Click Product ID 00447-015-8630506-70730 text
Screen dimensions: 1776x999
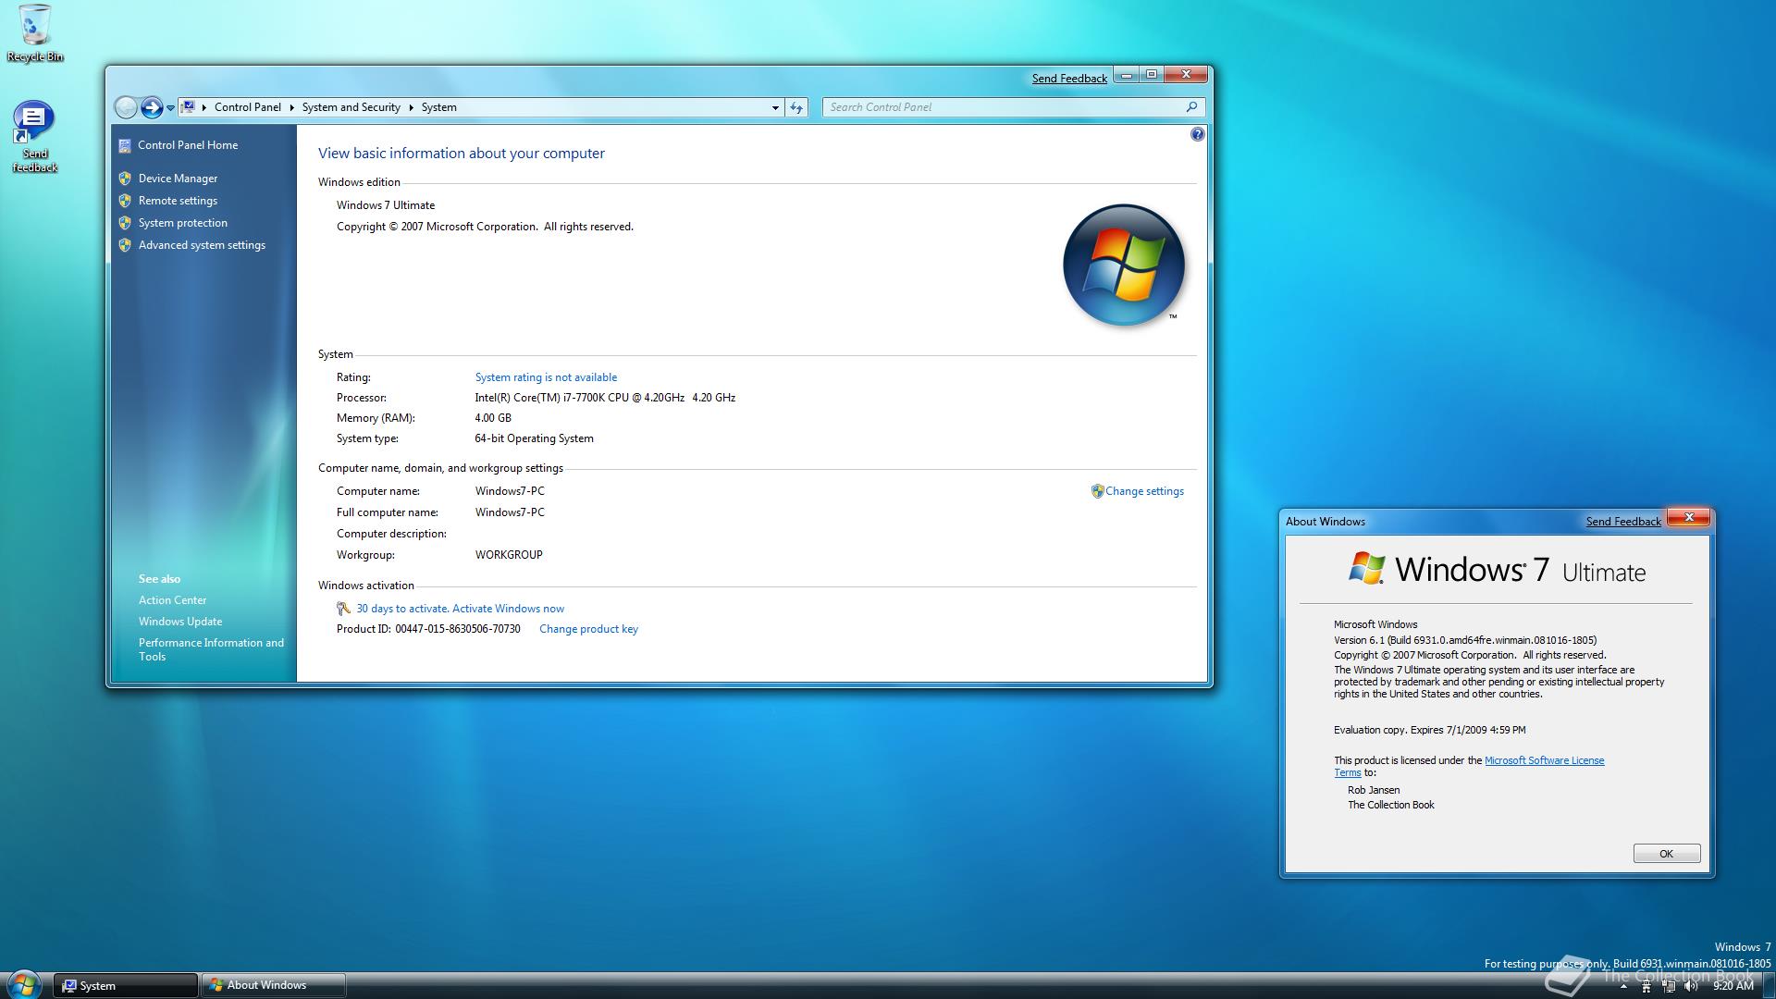pos(428,629)
